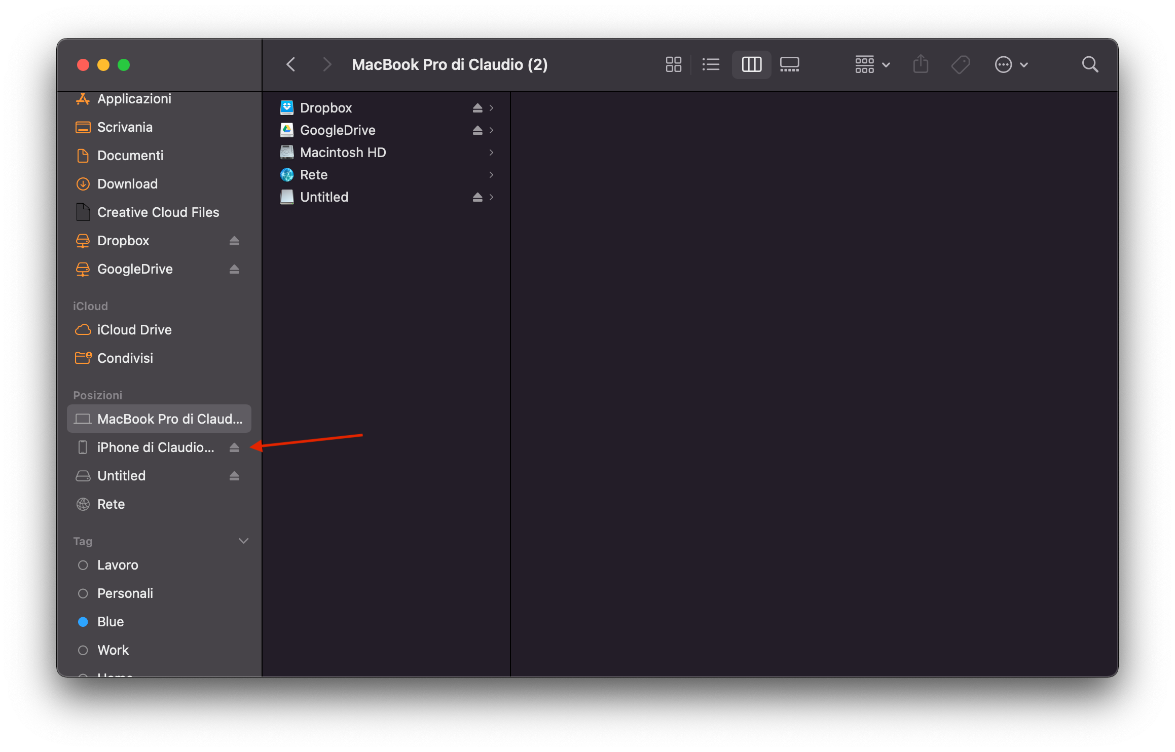
Task: Eject Untitled drive in sidebar
Action: click(234, 476)
